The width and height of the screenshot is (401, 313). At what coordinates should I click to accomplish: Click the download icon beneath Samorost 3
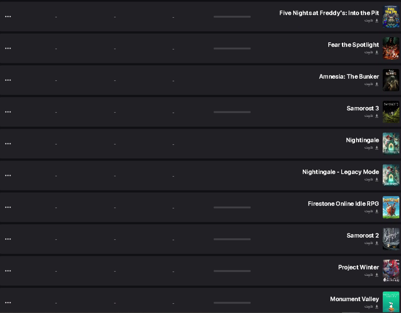pos(377,116)
